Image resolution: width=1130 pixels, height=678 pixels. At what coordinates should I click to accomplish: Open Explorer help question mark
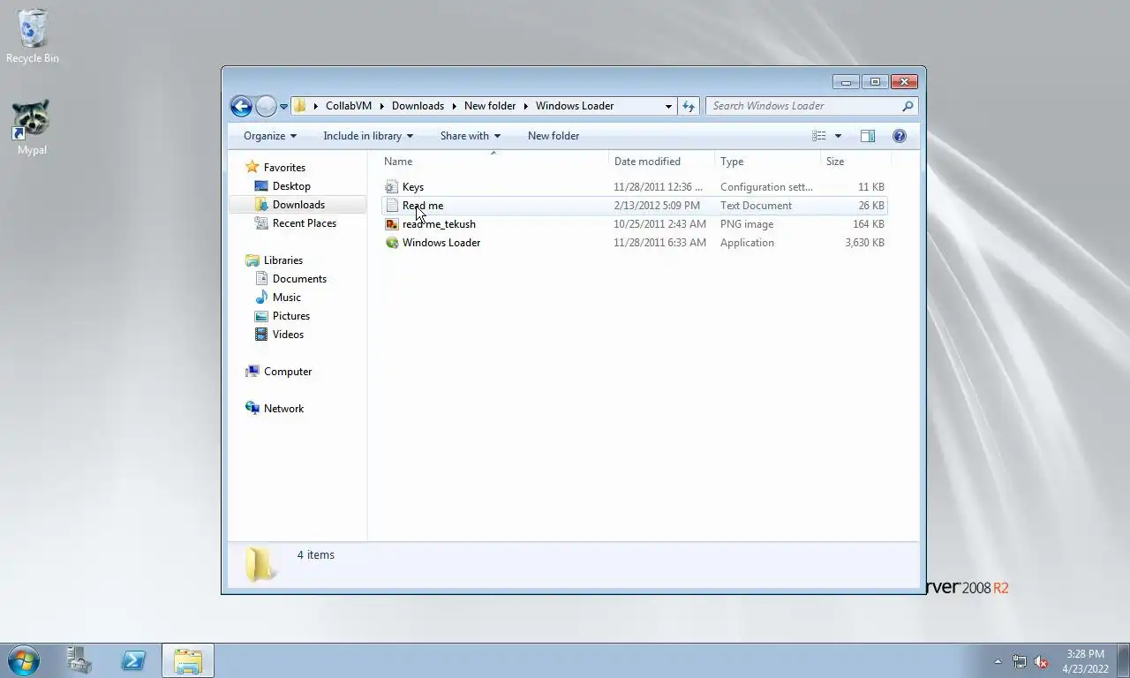click(900, 136)
